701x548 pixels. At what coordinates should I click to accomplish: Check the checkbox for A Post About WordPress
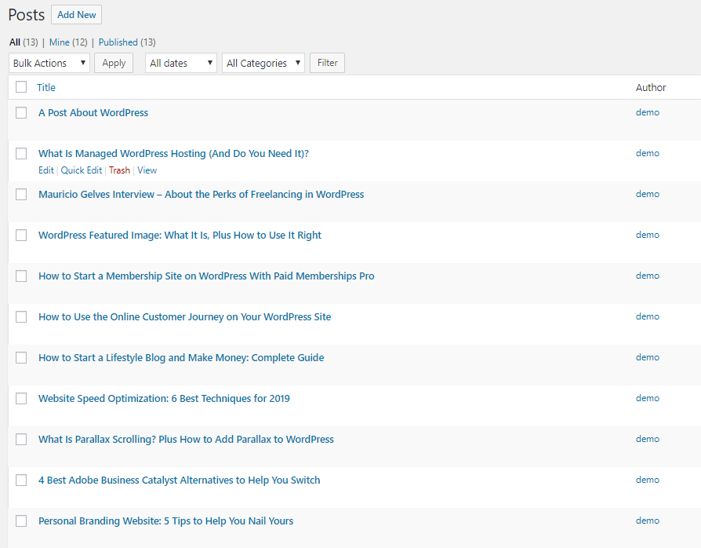click(20, 112)
